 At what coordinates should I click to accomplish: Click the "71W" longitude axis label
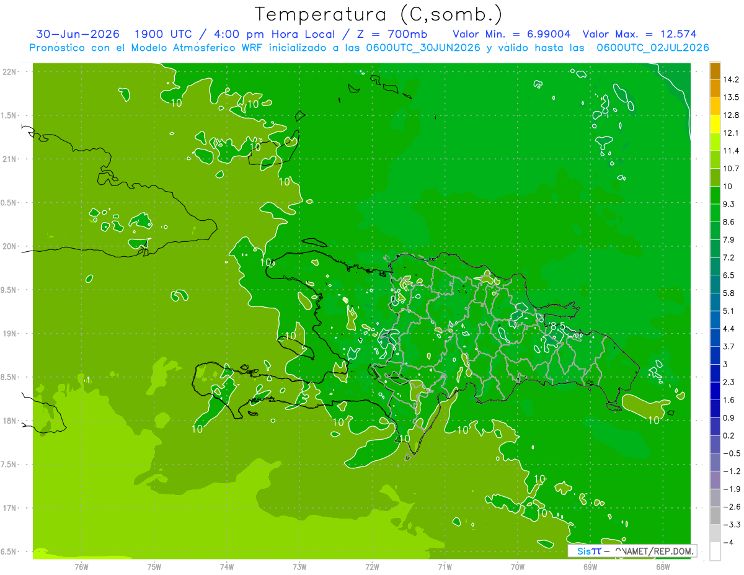[445, 567]
